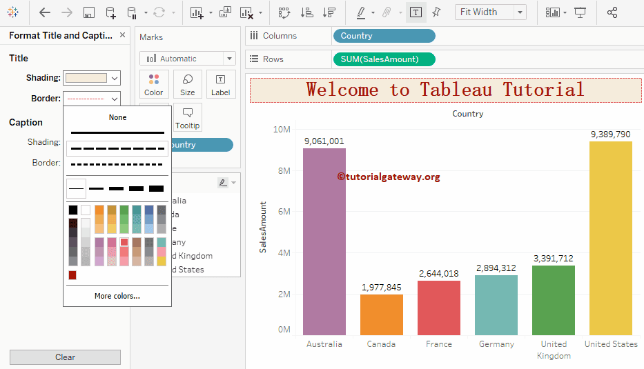Expand the Automatic mark type dropdown
The height and width of the screenshot is (369, 644).
(187, 59)
